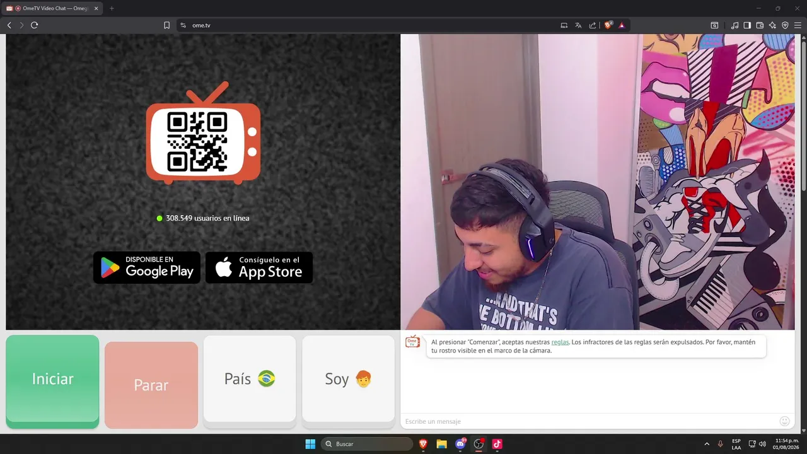Open Brave browser from the taskbar
Viewport: 807px width, 454px height.
click(x=423, y=444)
